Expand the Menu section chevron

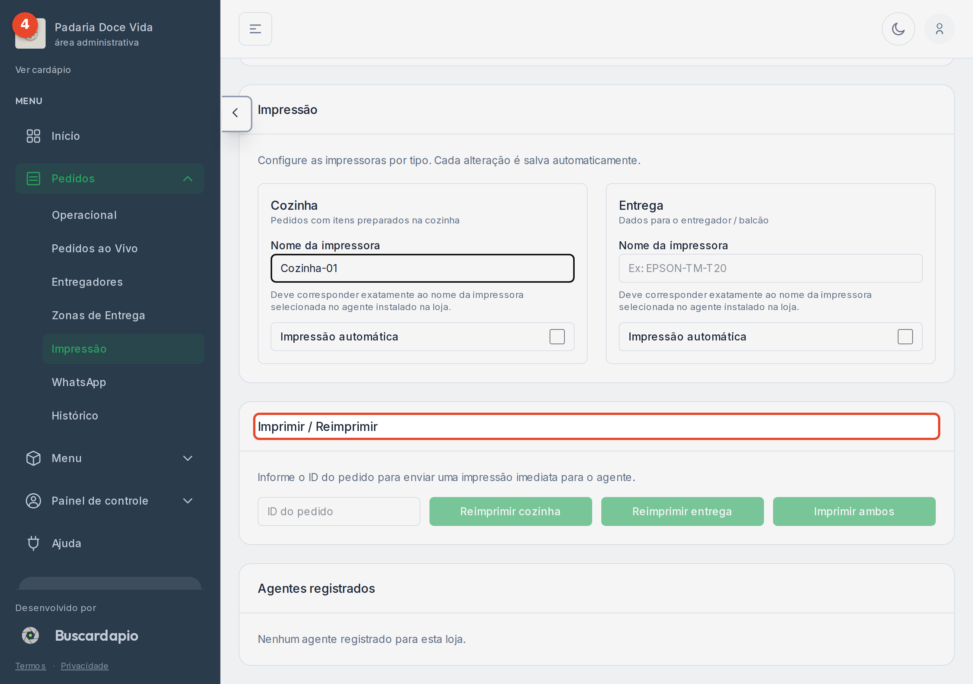[187, 458]
